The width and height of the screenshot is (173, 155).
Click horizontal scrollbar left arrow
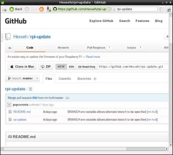click(2, 149)
